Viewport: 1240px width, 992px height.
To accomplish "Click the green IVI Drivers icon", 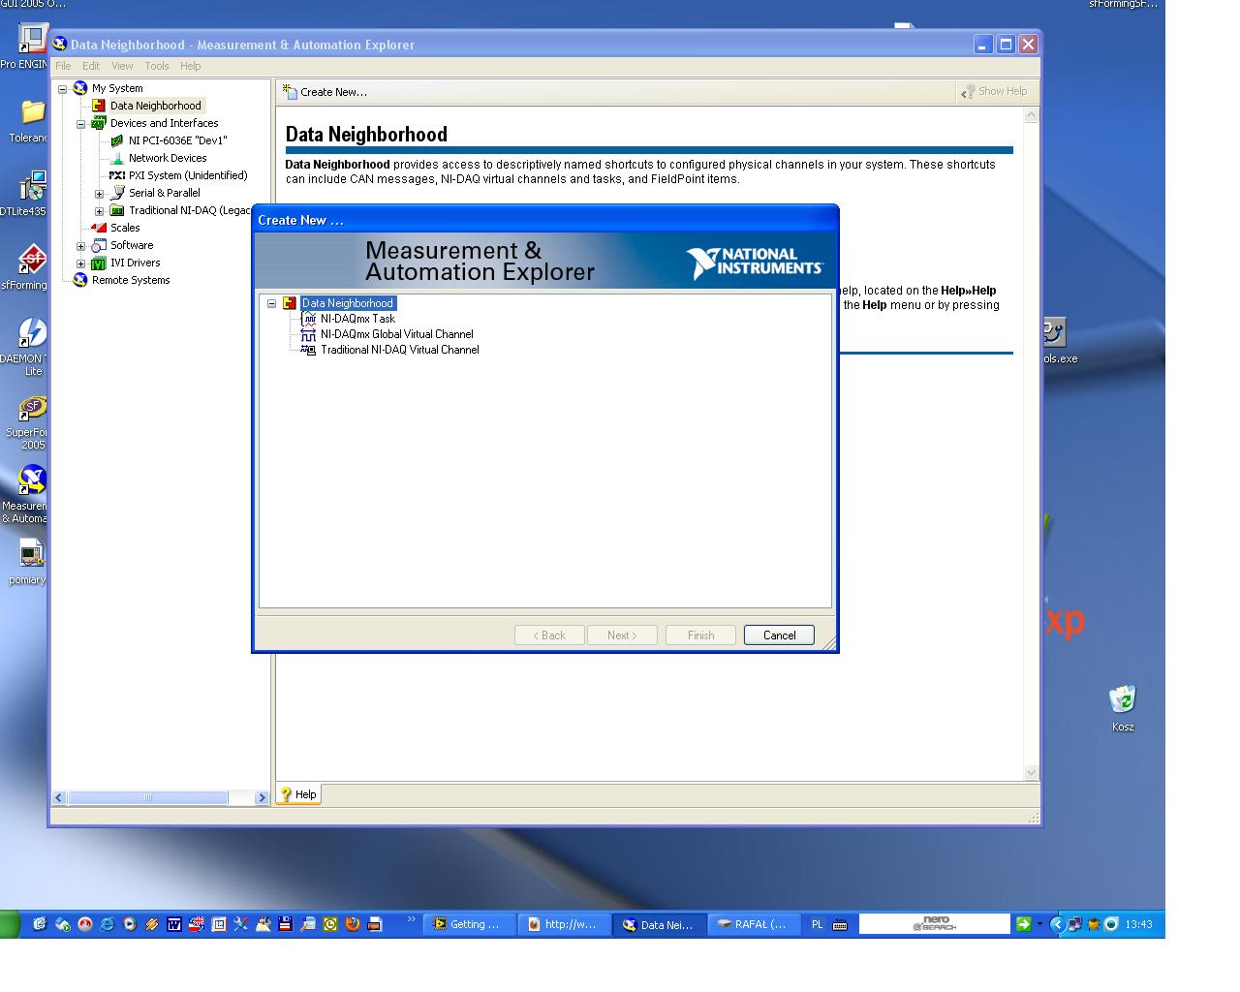I will tap(99, 263).
